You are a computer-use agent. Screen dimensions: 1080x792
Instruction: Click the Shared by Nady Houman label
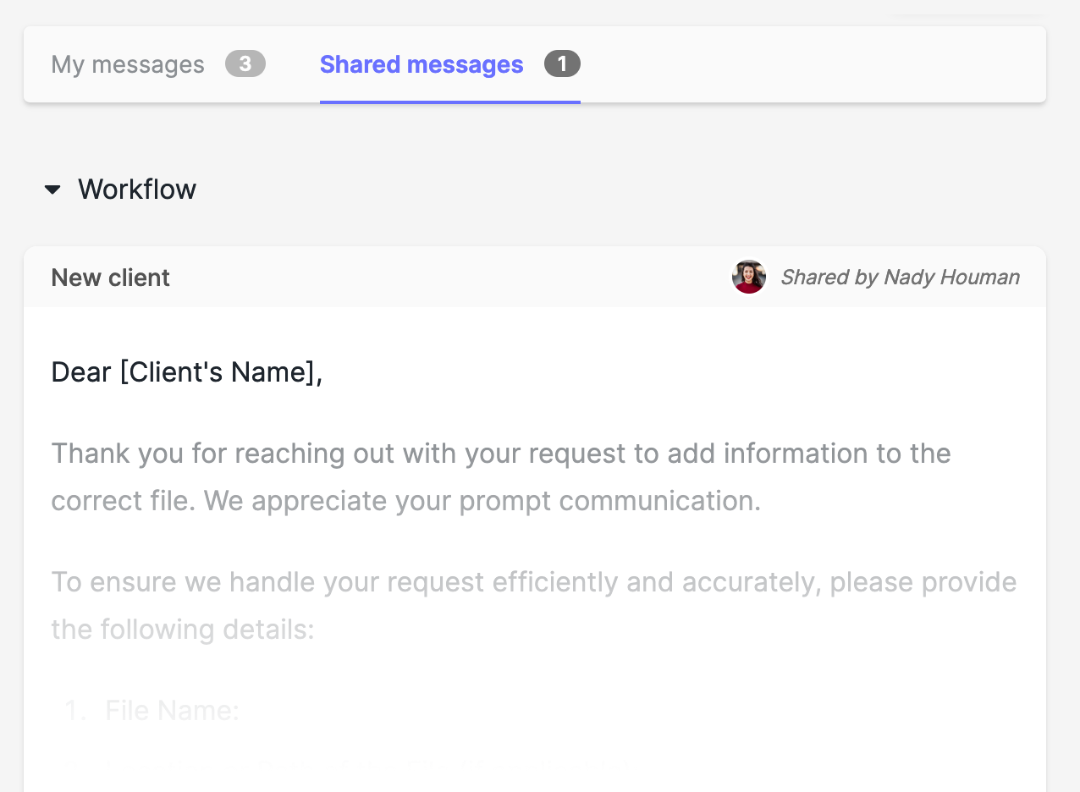pyautogui.click(x=900, y=278)
